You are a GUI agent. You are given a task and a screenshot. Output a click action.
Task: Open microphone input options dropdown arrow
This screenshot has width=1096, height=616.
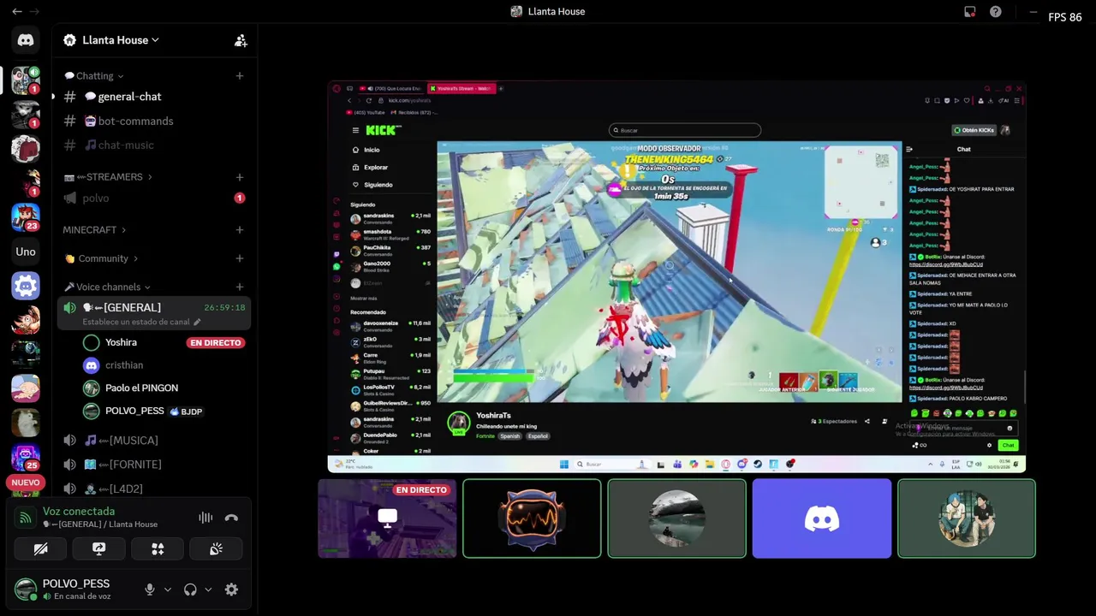pyautogui.click(x=168, y=589)
